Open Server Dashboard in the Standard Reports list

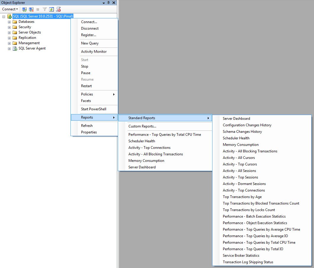pos(262,119)
